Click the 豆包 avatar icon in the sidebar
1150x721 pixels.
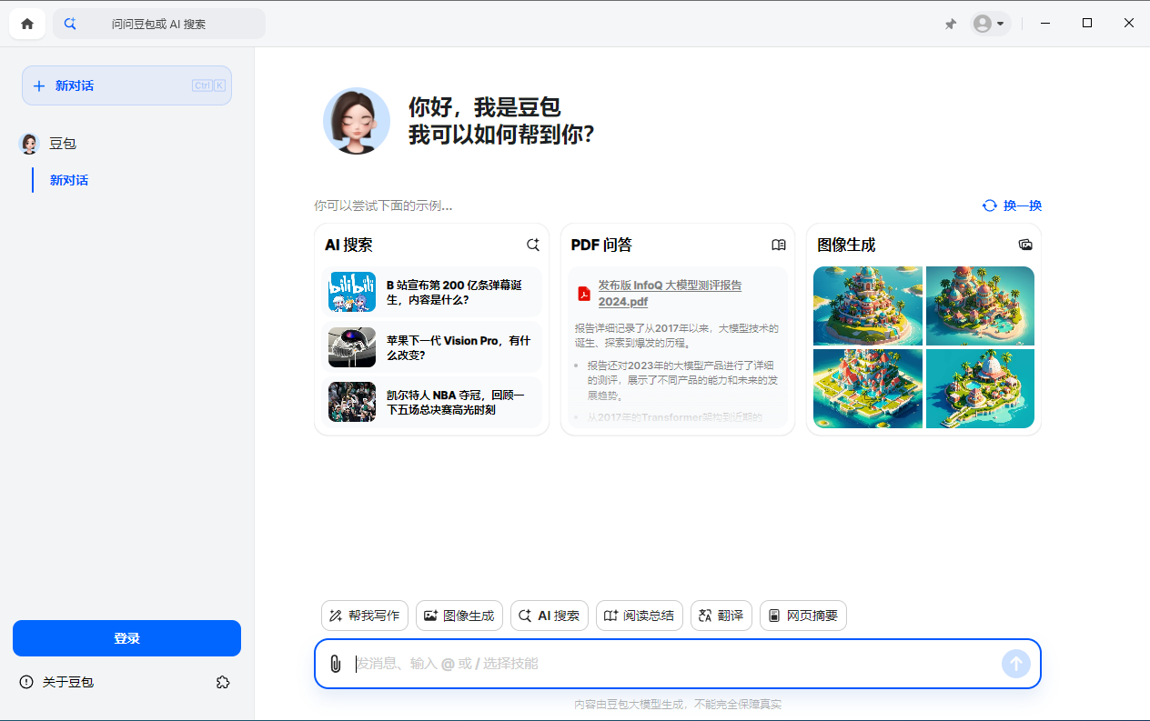28,143
